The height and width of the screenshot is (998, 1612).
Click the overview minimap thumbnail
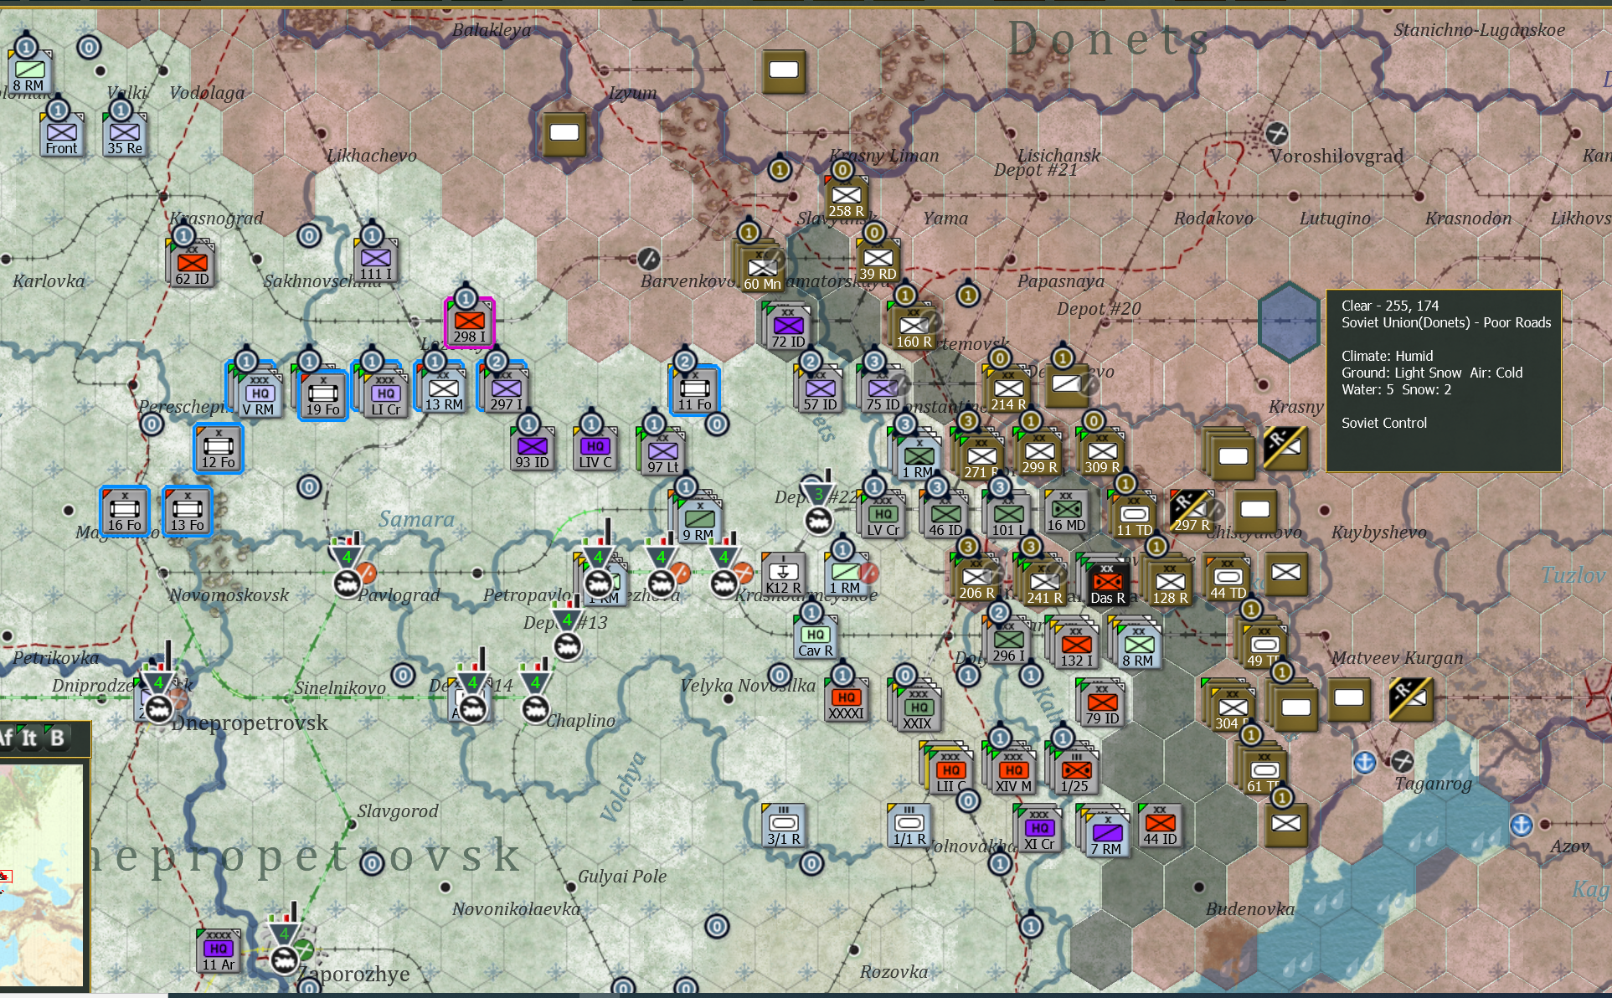point(42,874)
